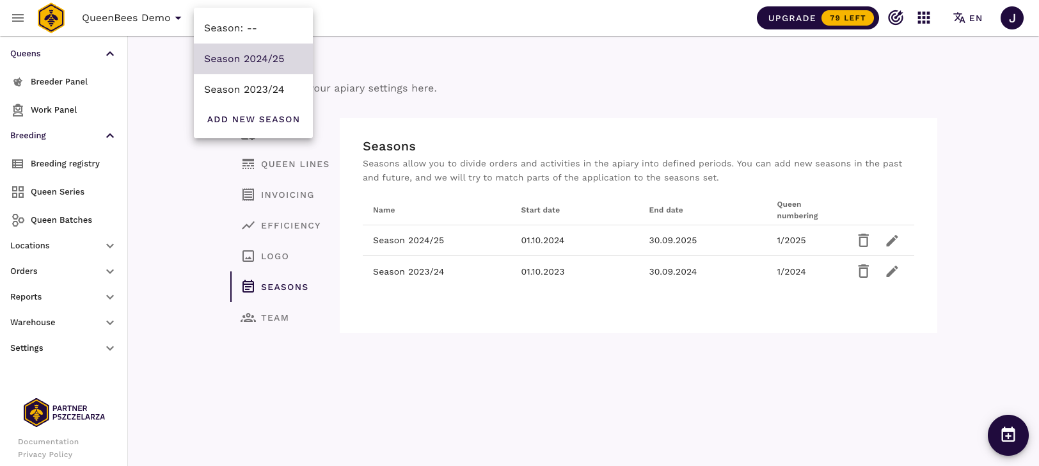Collapse the Queens sidebar section
1039x466 pixels.
[x=110, y=54]
